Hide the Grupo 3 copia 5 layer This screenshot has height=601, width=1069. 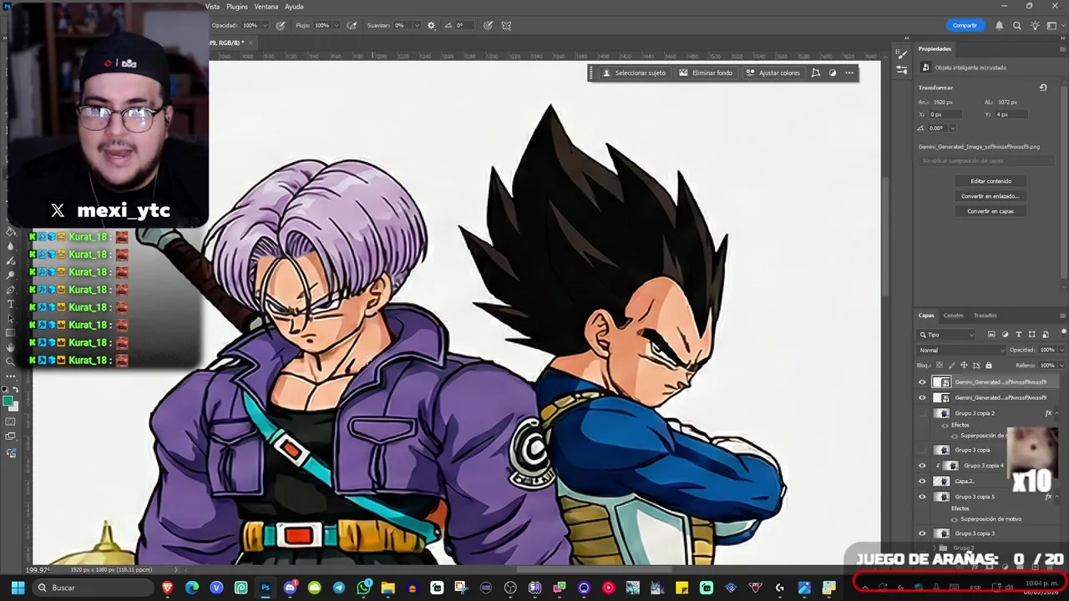tap(922, 497)
